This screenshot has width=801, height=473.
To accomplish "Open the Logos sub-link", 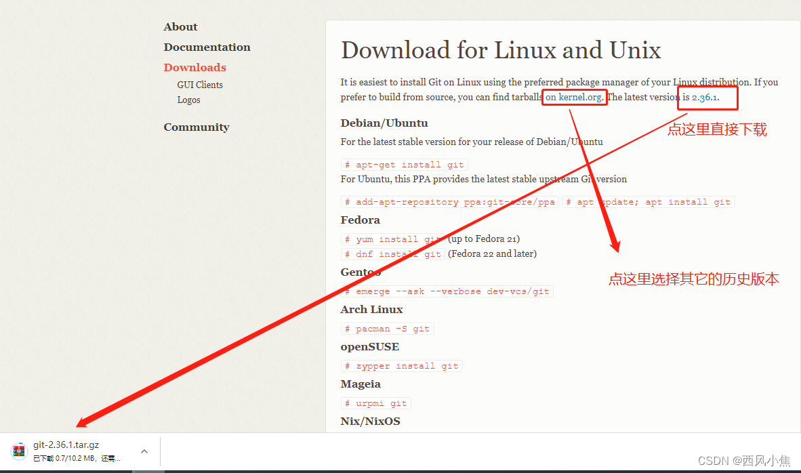I will coord(188,100).
